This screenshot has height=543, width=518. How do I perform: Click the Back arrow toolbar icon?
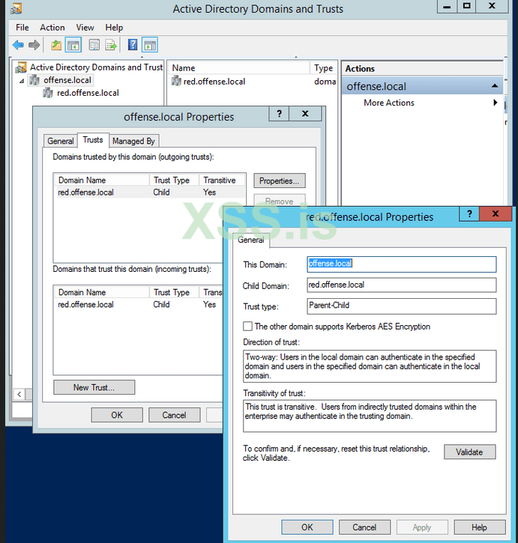click(x=18, y=45)
